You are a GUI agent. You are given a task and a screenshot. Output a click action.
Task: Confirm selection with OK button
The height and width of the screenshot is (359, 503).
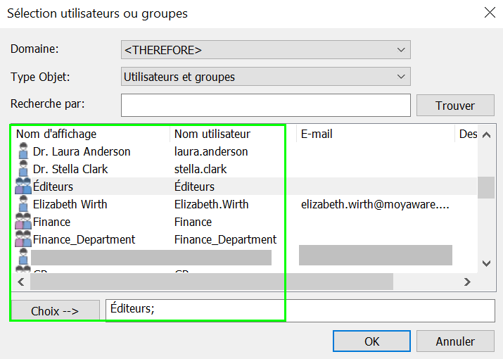pyautogui.click(x=371, y=341)
